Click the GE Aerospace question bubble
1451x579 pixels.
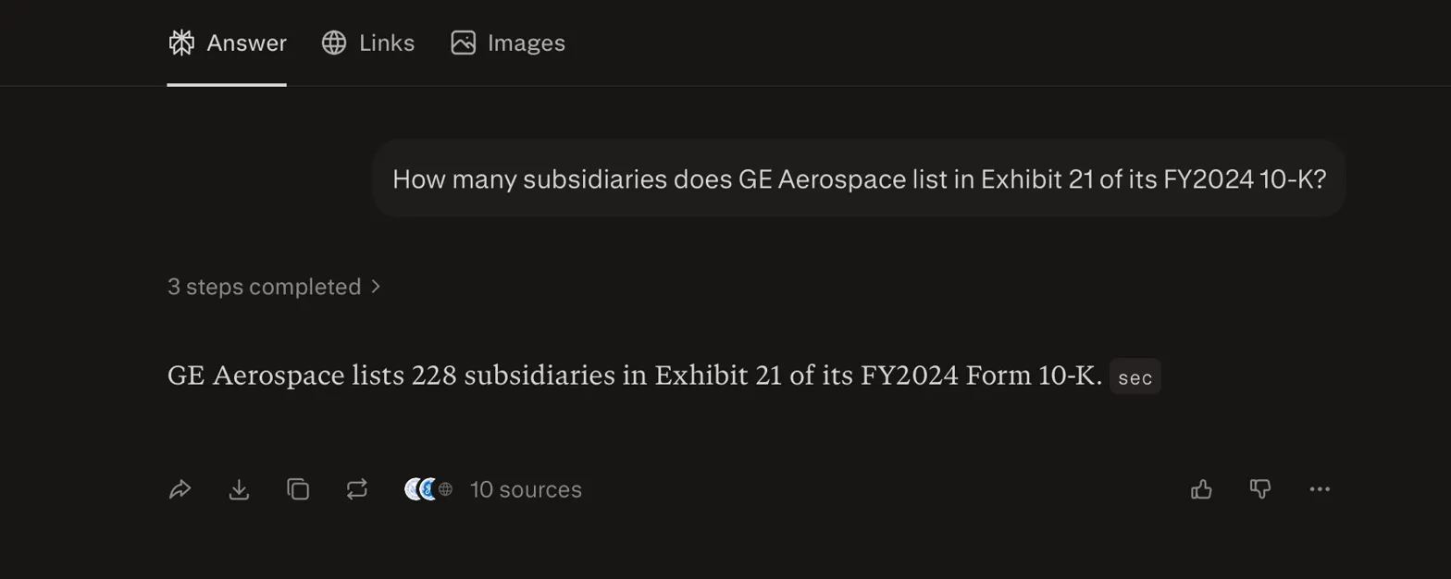[859, 179]
